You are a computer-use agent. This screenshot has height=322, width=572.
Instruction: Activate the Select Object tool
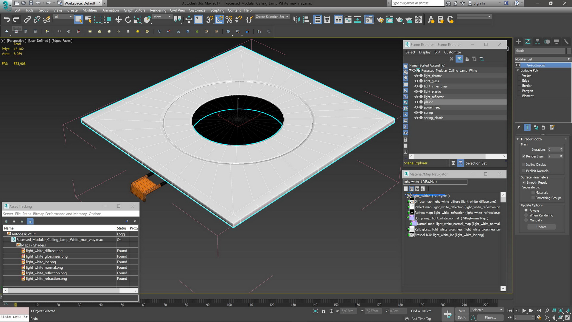78,20
